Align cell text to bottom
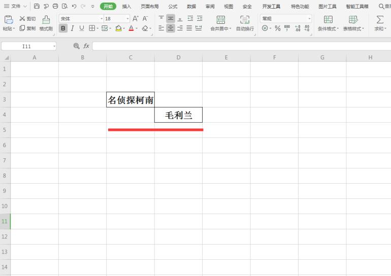 coord(180,18)
